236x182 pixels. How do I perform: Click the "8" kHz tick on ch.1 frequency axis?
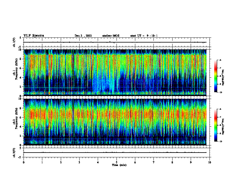(x=21, y=59)
